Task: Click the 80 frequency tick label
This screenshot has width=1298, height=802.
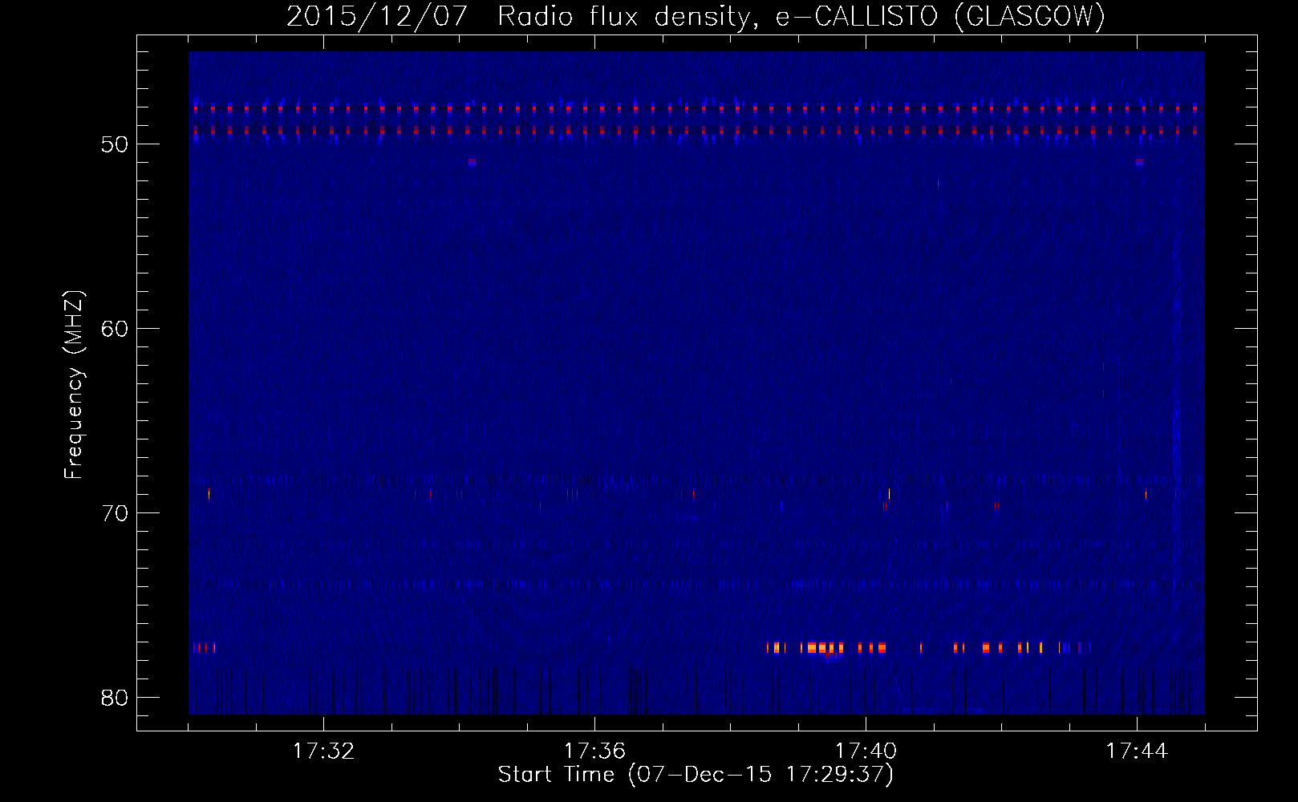Action: [x=116, y=698]
